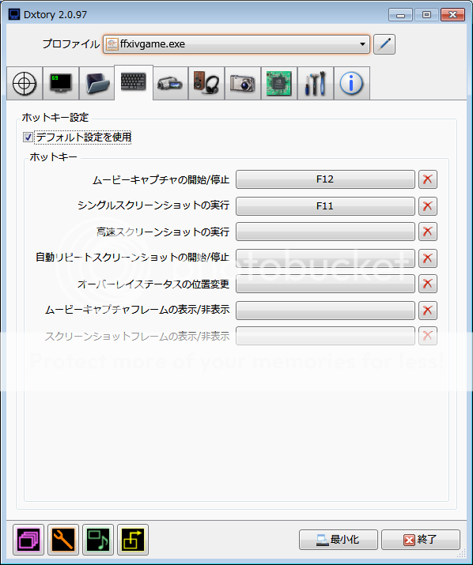
Task: Click the Dxtory title bar app icon
Action: tap(14, 14)
